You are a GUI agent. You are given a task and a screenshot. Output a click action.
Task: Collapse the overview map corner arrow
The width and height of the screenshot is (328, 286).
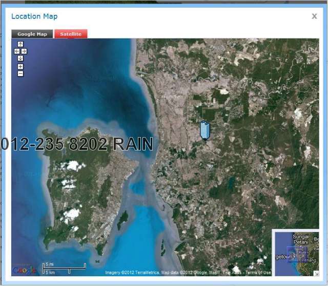coord(316,273)
